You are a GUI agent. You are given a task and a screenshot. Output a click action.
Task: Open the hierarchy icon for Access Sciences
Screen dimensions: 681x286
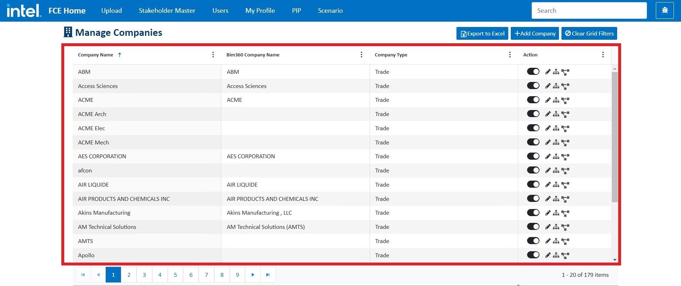556,86
